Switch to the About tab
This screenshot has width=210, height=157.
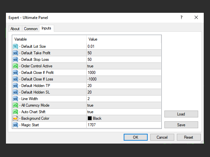pyautogui.click(x=15, y=29)
